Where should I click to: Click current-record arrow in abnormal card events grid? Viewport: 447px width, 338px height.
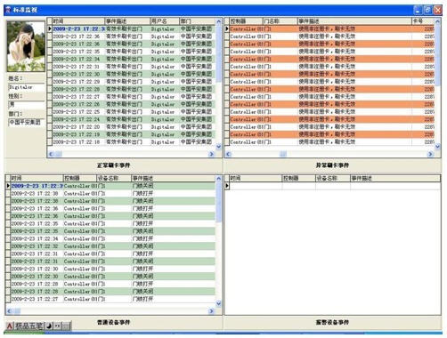point(227,28)
